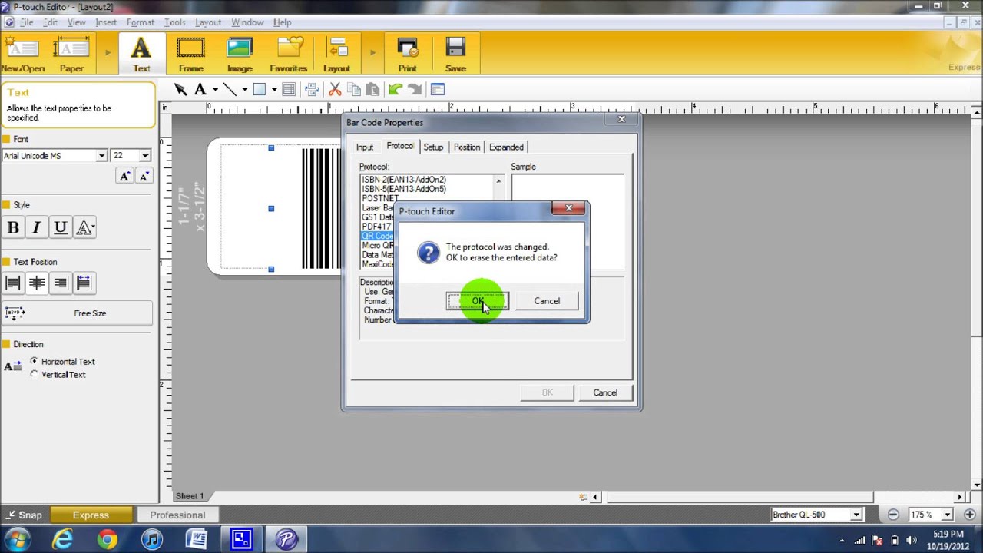Image resolution: width=983 pixels, height=553 pixels.
Task: Switch to the Expanded tab
Action: [x=506, y=147]
